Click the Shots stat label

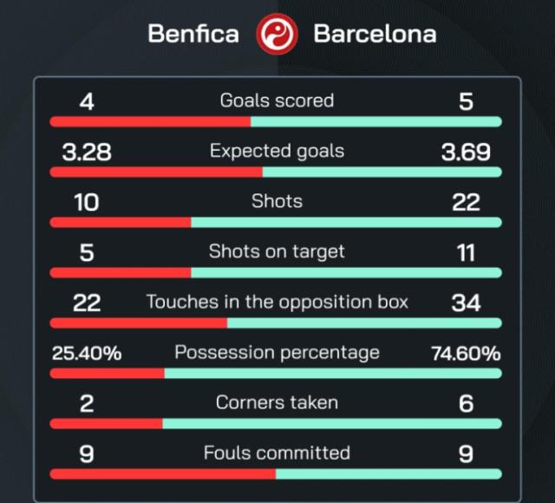(277, 201)
